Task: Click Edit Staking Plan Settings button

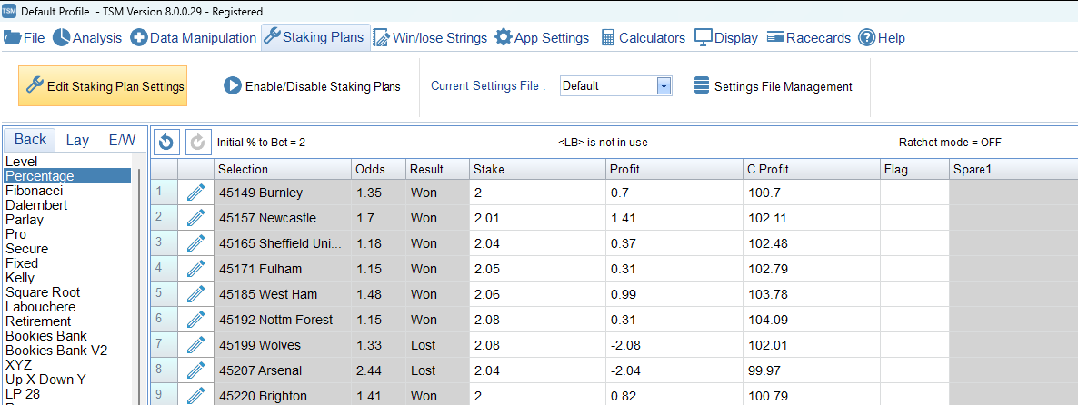Action: 103,86
